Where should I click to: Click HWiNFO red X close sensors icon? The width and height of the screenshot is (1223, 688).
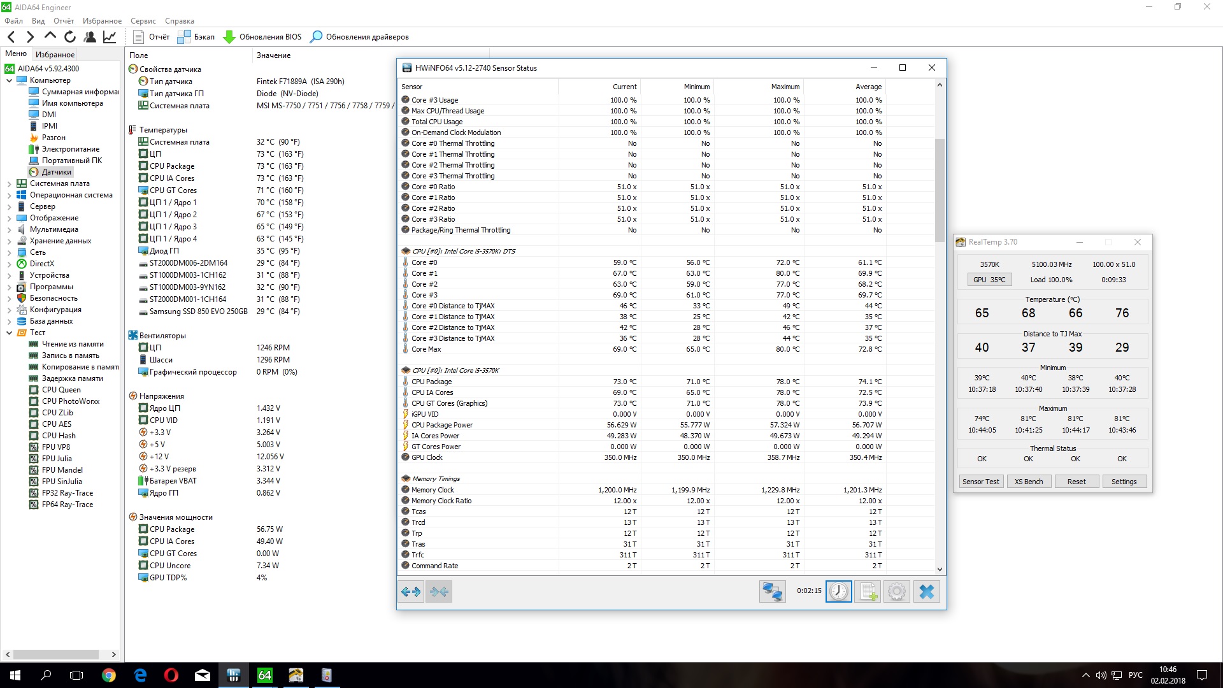pyautogui.click(x=926, y=591)
